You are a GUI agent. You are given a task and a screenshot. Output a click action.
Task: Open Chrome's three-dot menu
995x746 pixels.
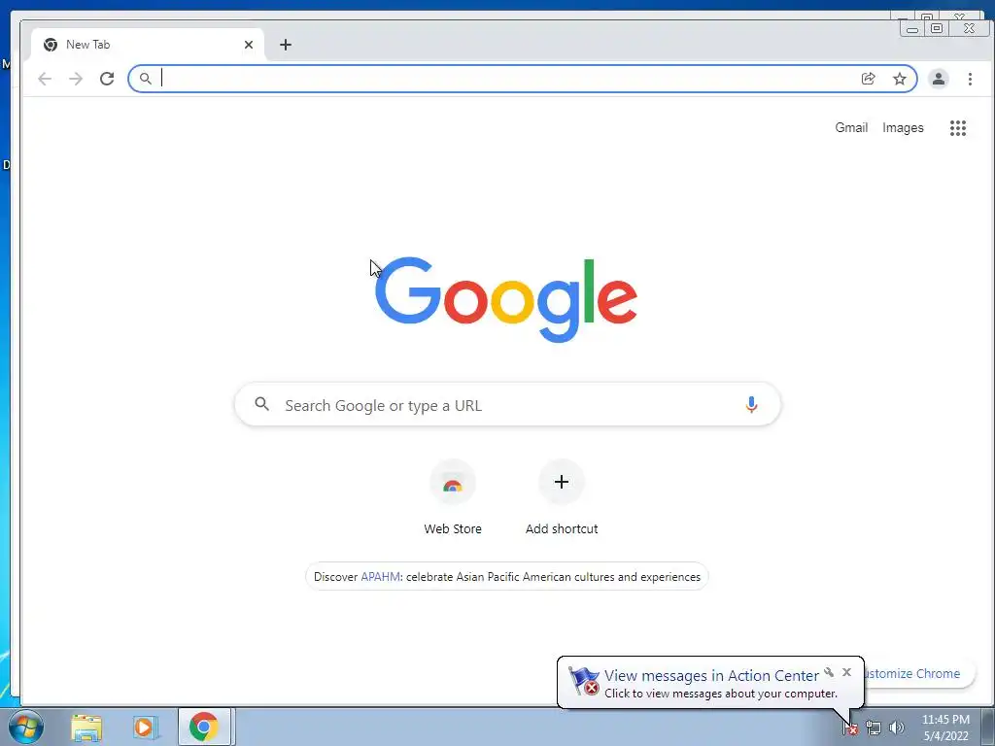(x=970, y=79)
